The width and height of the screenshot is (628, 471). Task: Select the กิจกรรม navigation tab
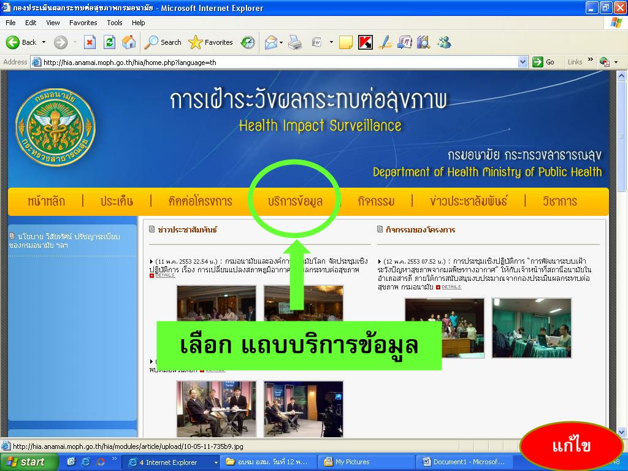[376, 201]
